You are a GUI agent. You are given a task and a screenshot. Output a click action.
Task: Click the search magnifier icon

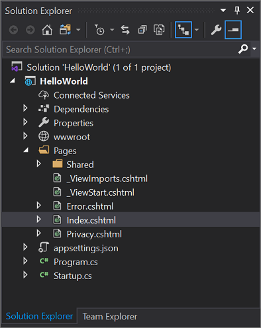click(x=243, y=49)
